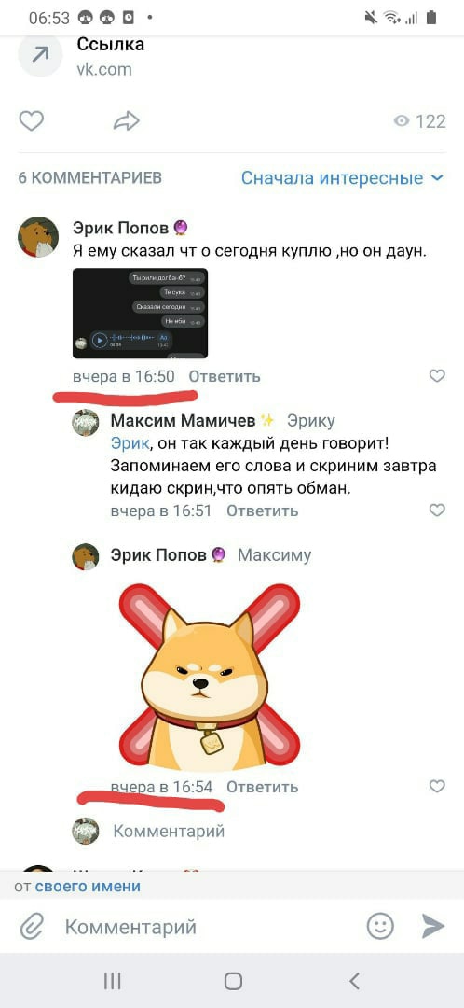Change author via своего имени link
The width and height of the screenshot is (464, 1008).
[x=88, y=887]
